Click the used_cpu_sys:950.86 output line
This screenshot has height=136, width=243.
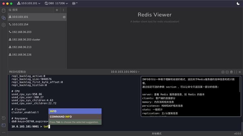click(27, 94)
